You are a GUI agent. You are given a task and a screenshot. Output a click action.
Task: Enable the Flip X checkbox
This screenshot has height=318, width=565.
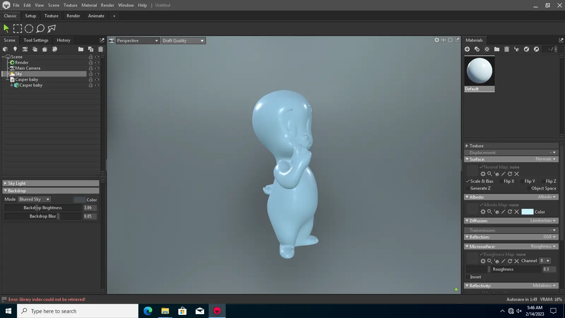click(501, 181)
